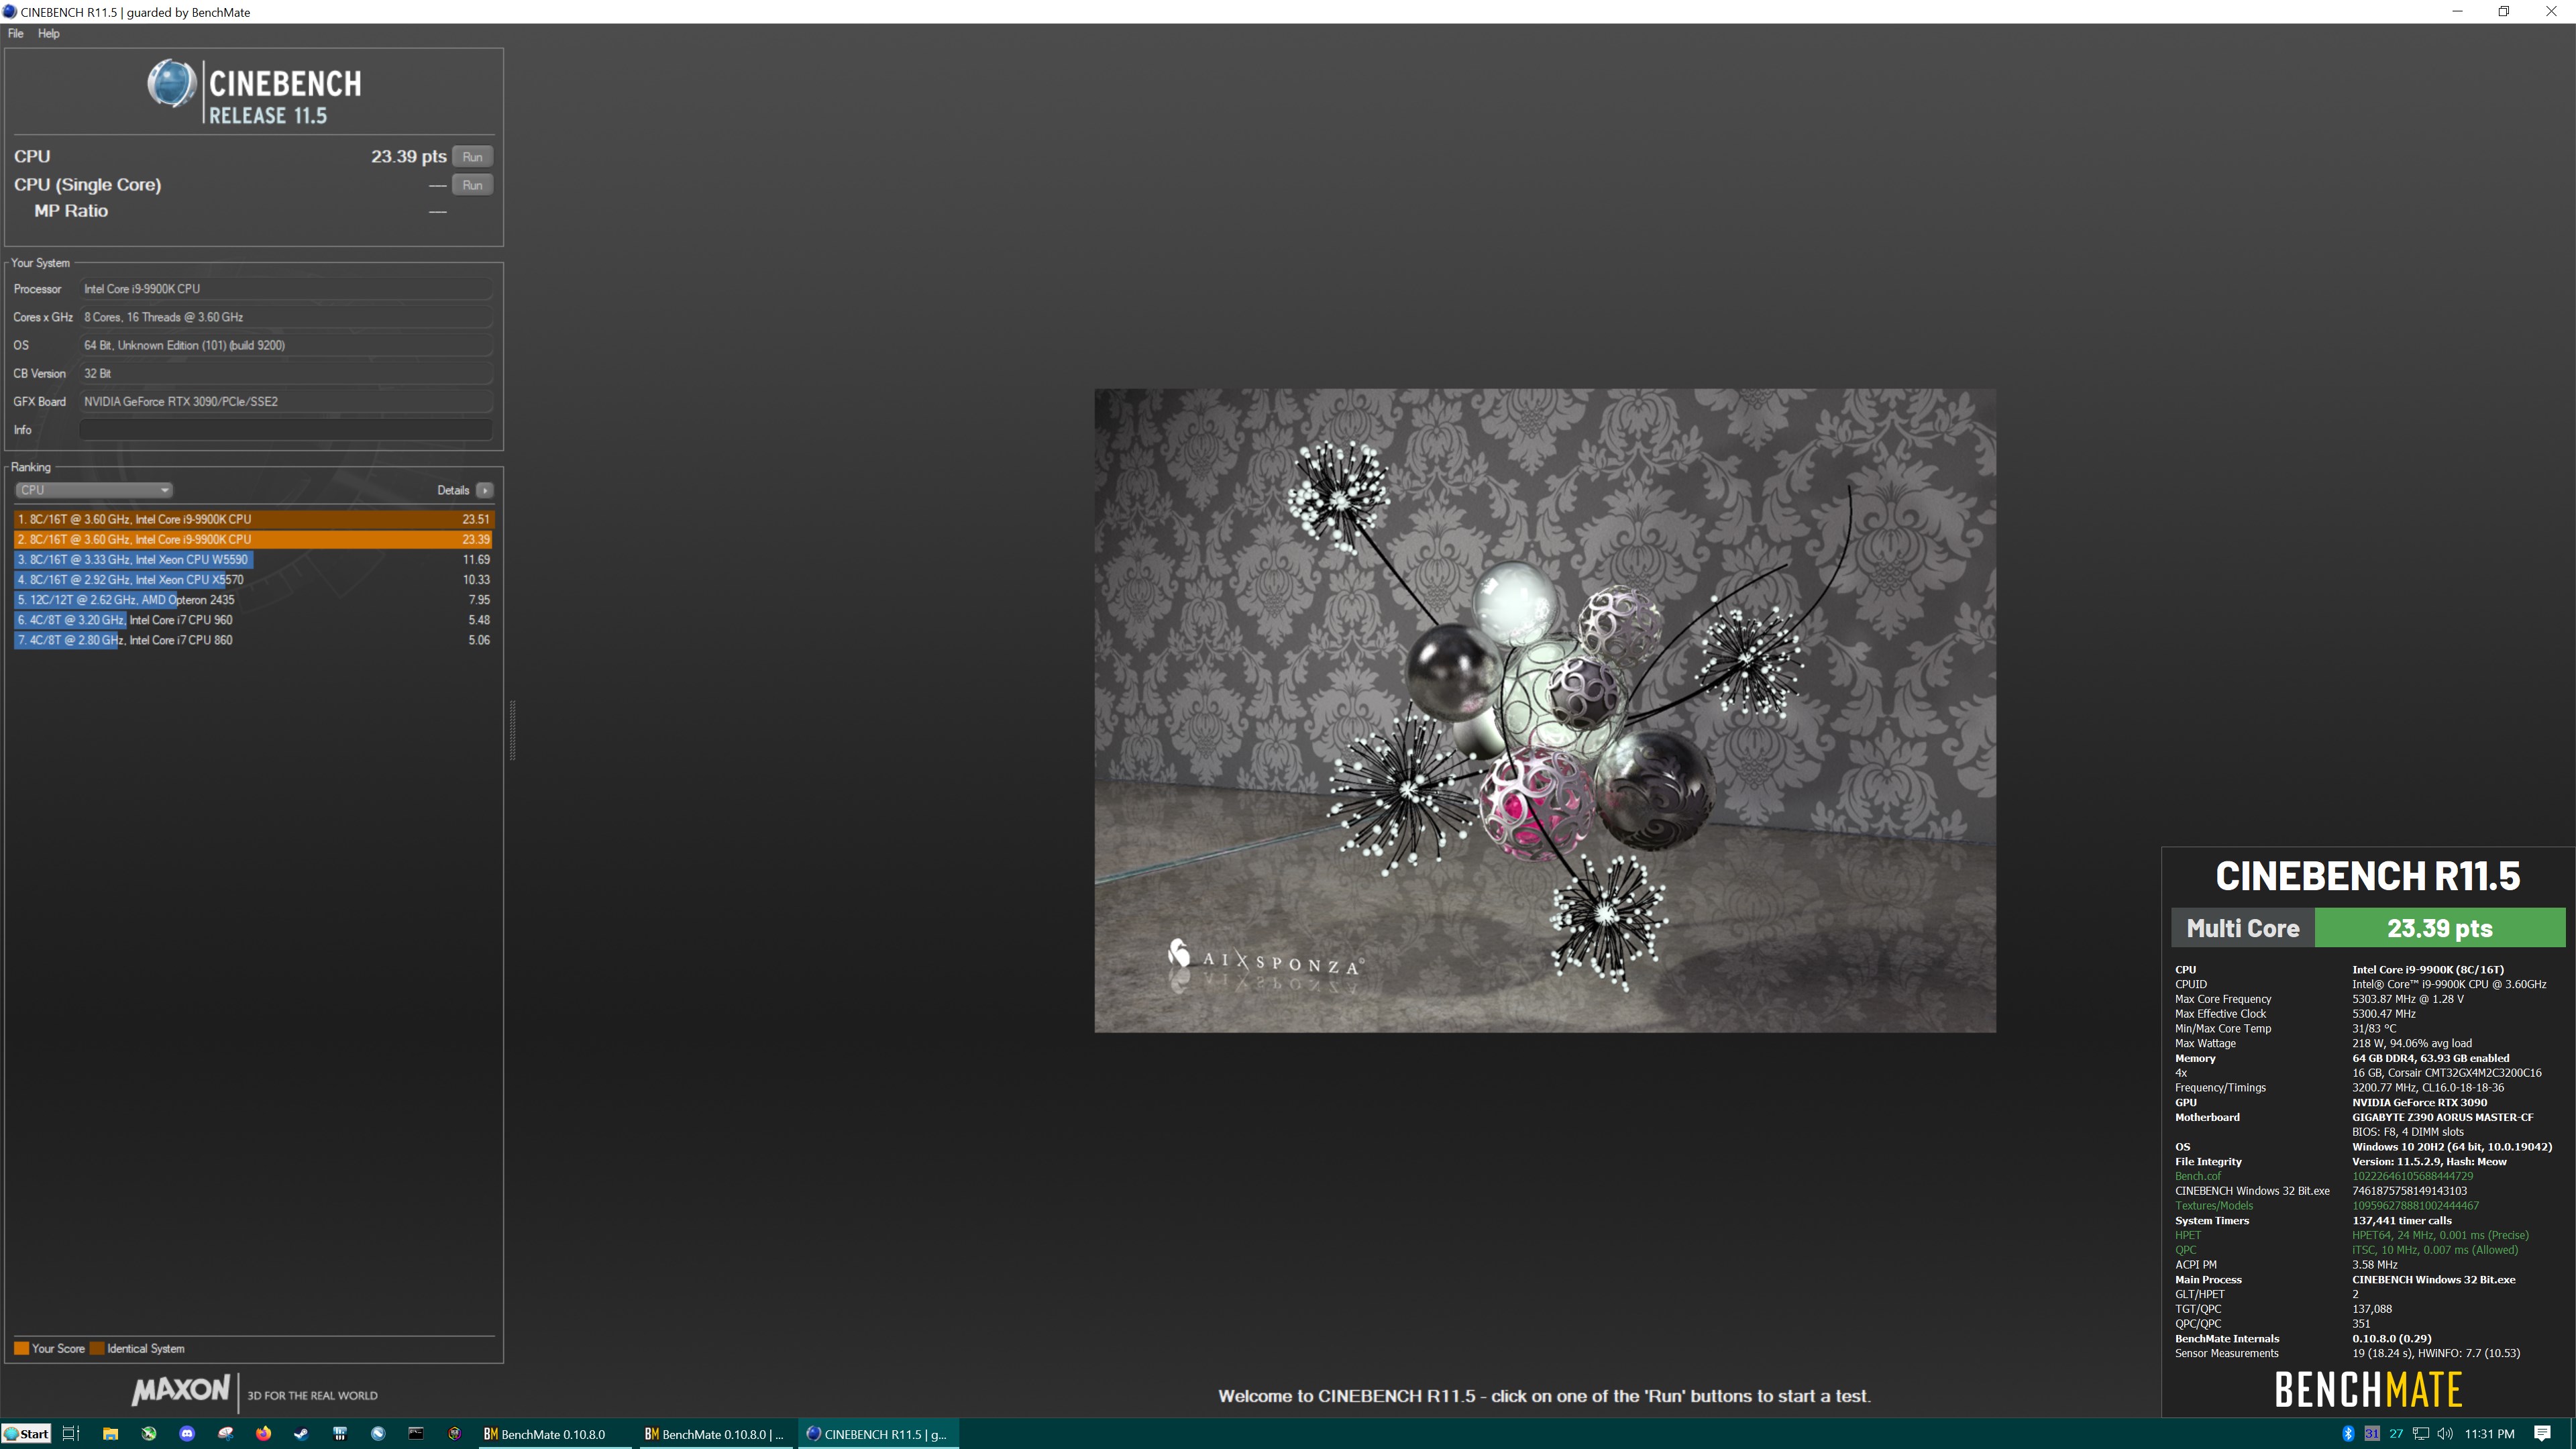Open the CPU ranking dropdown

[x=94, y=490]
